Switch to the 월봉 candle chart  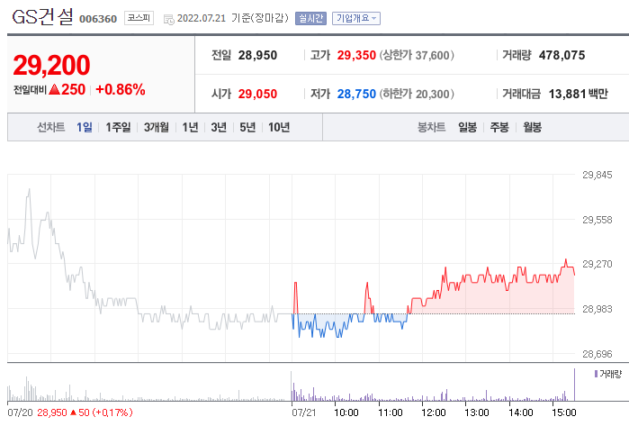point(533,127)
